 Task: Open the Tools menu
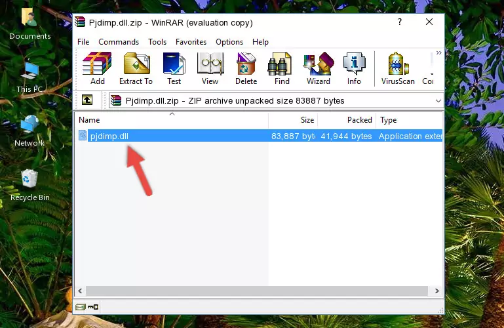pos(157,42)
